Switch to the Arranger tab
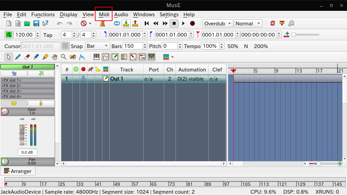 [x=18, y=171]
